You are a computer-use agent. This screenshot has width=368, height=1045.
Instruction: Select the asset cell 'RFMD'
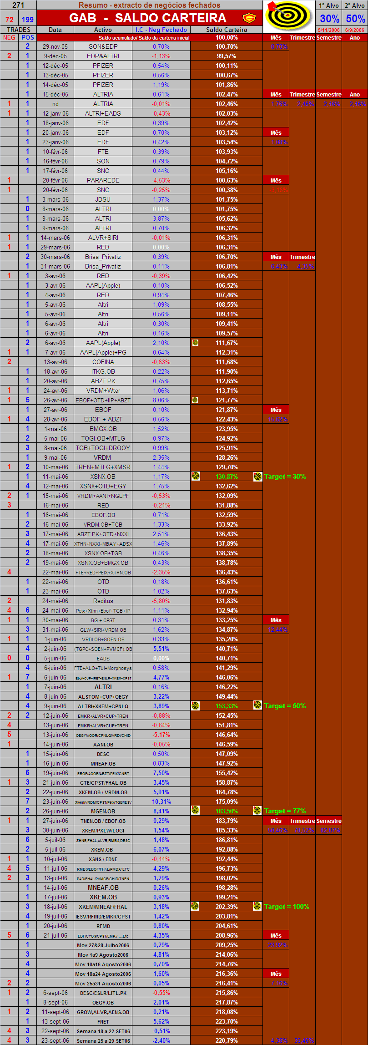tap(103, 926)
